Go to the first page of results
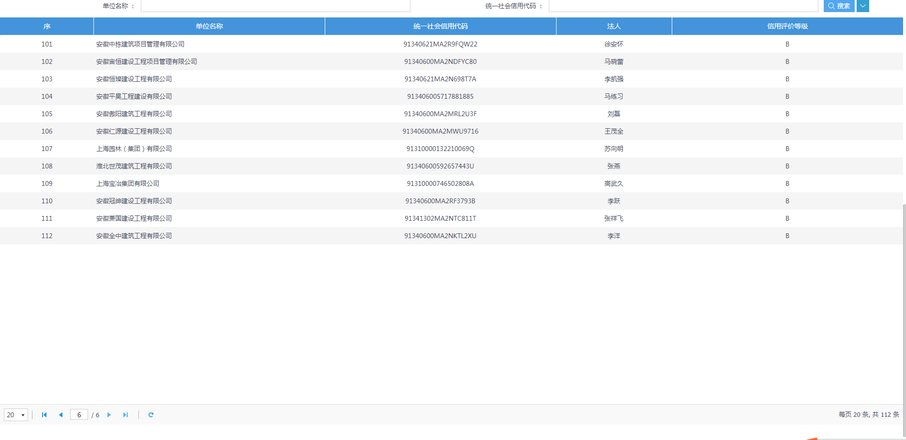The height and width of the screenshot is (440, 906). [45, 415]
